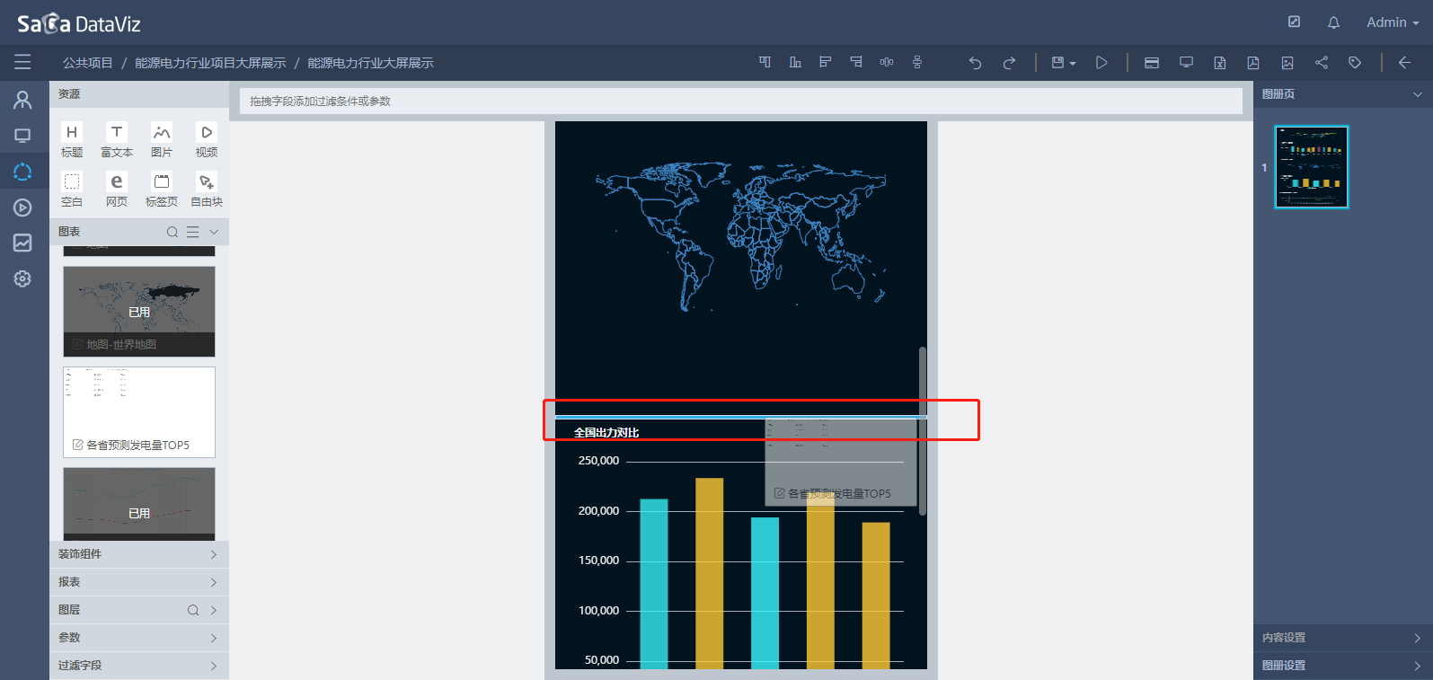Click the 能源电力行业大屏展示 breadcrumb

tap(370, 63)
